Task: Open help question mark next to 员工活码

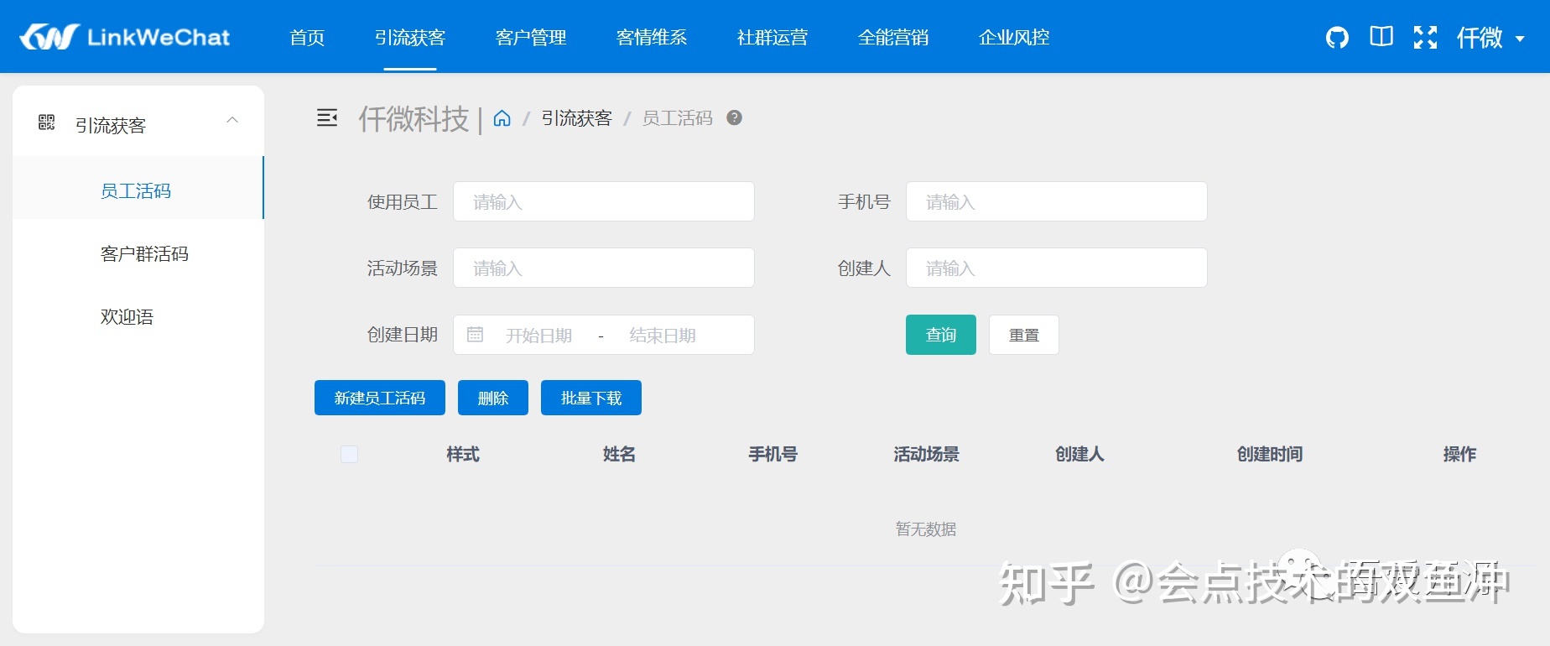Action: [734, 117]
